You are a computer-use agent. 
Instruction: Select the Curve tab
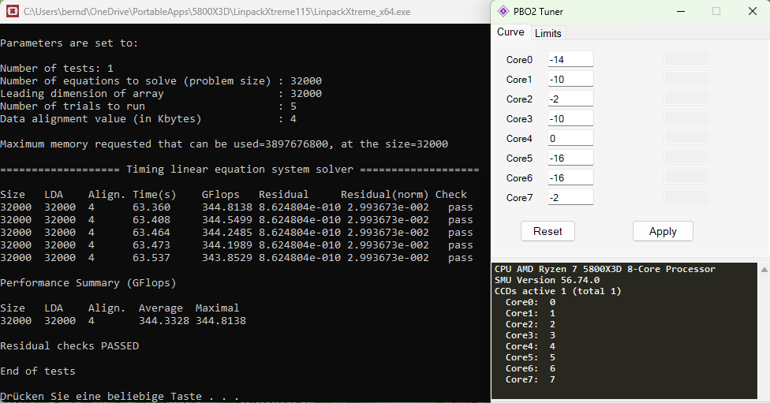510,32
